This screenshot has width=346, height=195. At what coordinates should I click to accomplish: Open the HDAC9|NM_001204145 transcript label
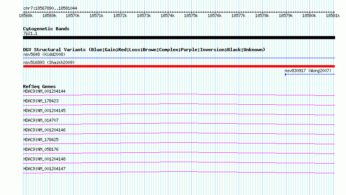[44, 110]
